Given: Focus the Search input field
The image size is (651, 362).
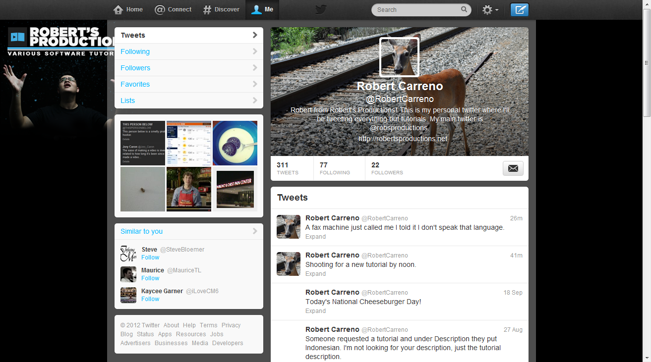Looking at the screenshot, I should [421, 9].
